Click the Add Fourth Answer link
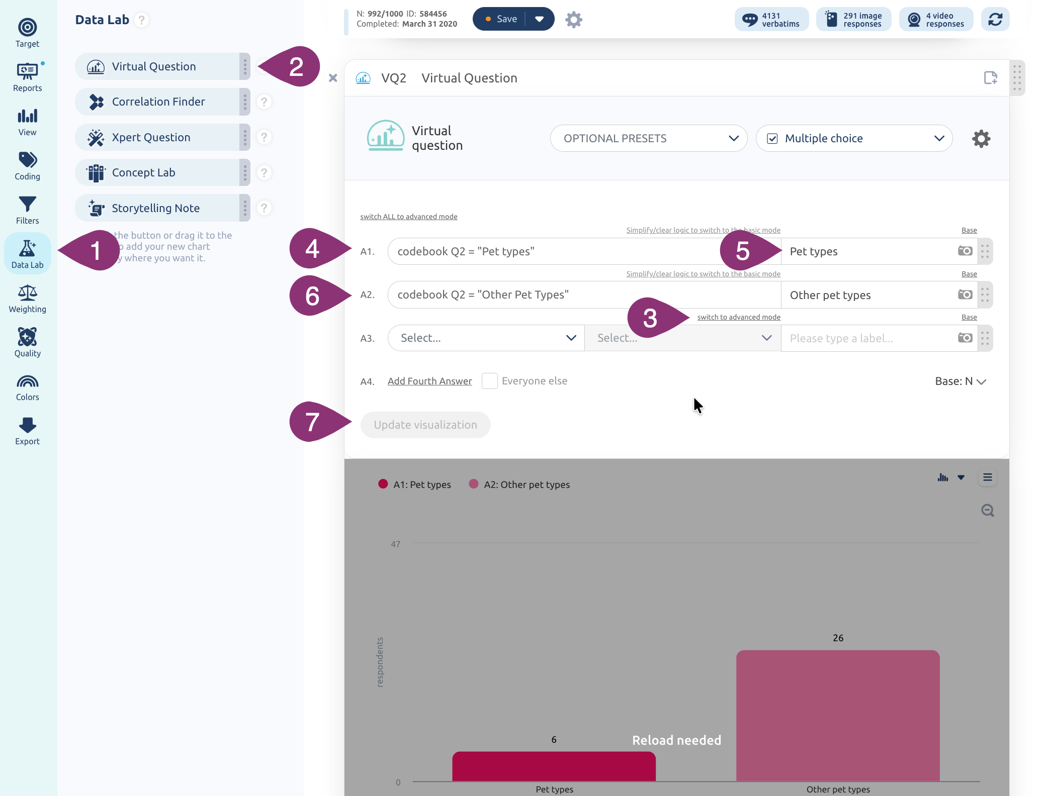1049x796 pixels. 430,381
